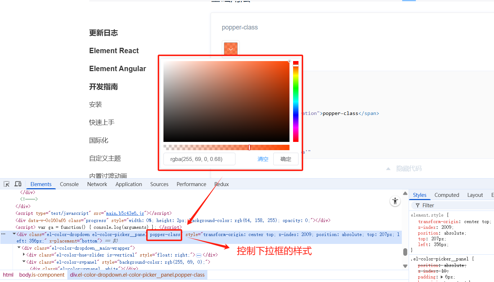Click the transform-origin style property
Viewport: 494px width, 282px height.
click(439, 222)
